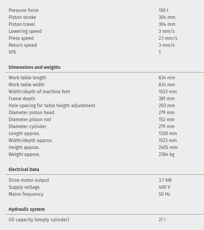Click the Piston stroke row label

point(22,17)
